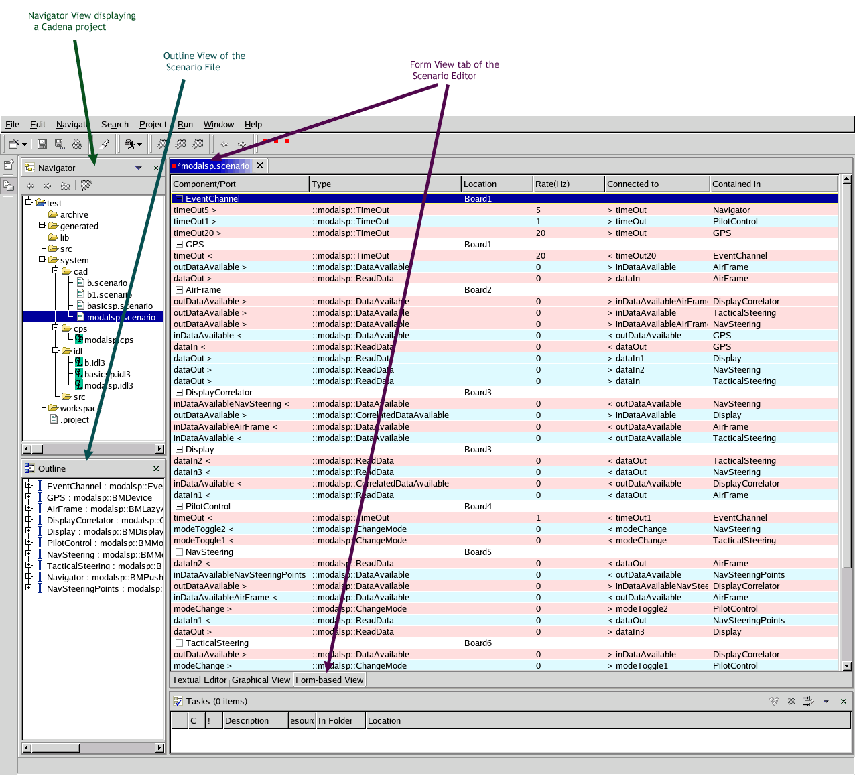Collapse the EventChannel row checkbox toggle
This screenshot has height=776, width=855.
pyautogui.click(x=179, y=199)
